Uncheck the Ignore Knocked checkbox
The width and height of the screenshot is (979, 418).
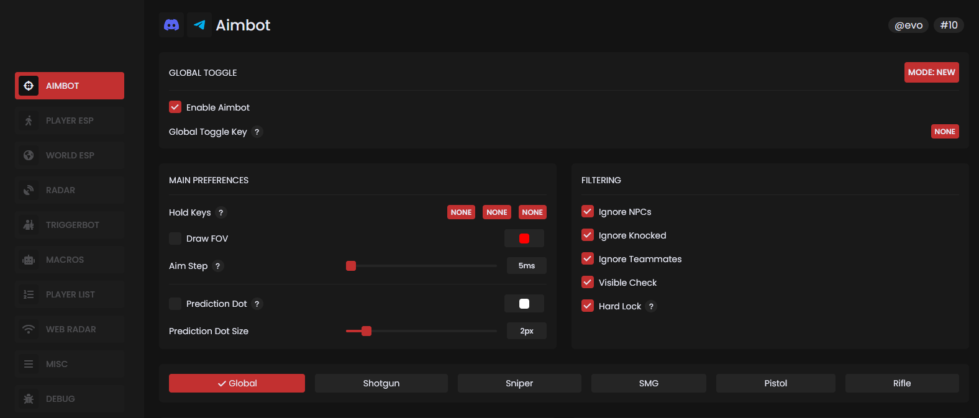588,235
